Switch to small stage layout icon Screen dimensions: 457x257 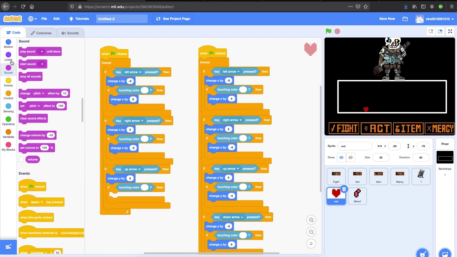point(431,31)
